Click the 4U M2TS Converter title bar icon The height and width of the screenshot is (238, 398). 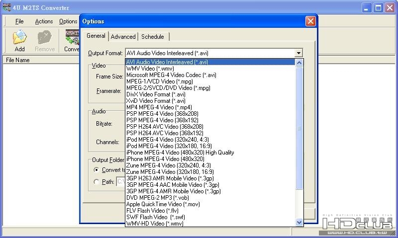[x=7, y=7]
